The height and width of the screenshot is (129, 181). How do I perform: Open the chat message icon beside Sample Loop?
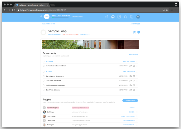click(139, 32)
